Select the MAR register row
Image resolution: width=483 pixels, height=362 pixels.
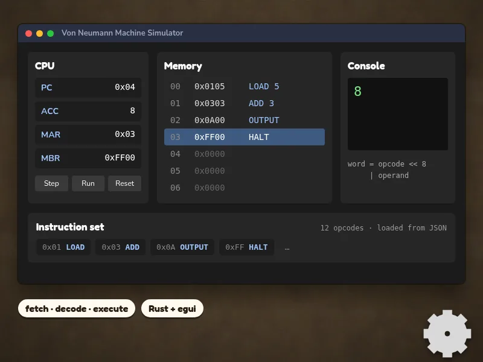pyautogui.click(x=88, y=135)
